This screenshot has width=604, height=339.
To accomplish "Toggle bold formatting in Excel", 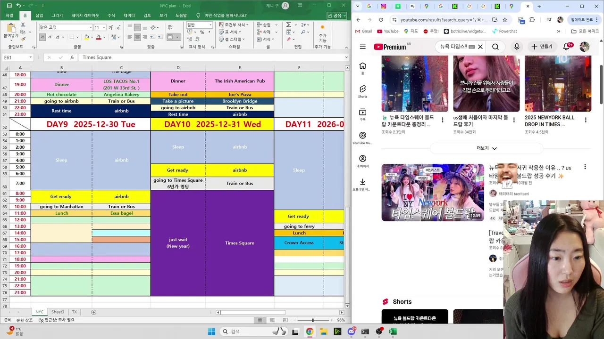I will coord(42,37).
